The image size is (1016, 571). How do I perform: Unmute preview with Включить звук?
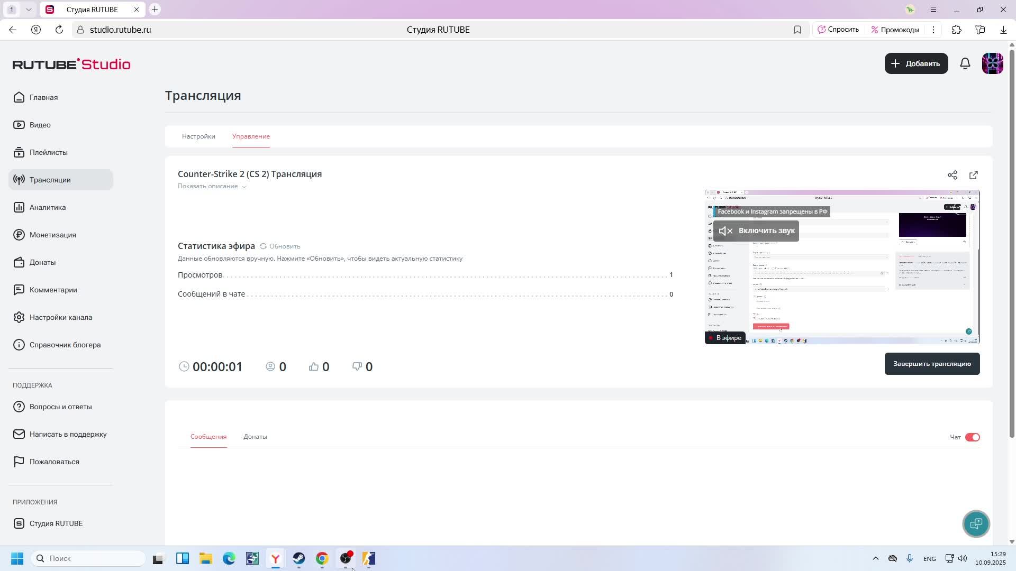point(756,231)
